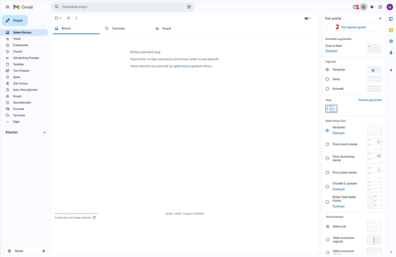Viewport: 396px width, 257px height.
Task: Click Tüm ayarları göster button
Action: (353, 27)
